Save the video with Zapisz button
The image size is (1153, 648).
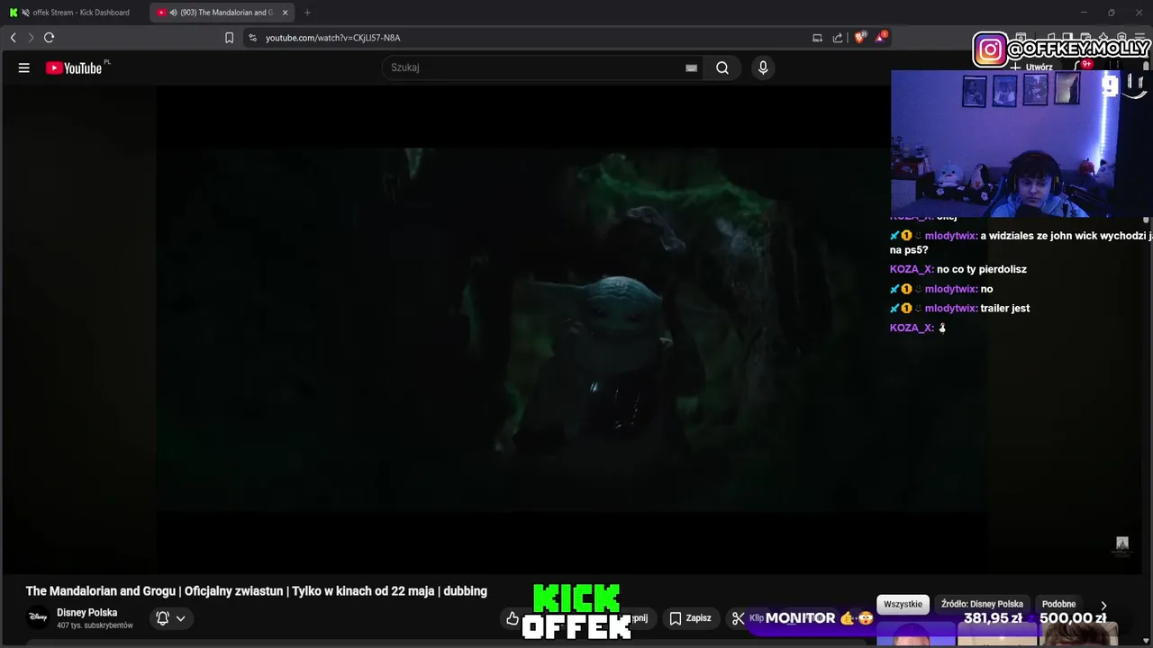click(x=690, y=618)
